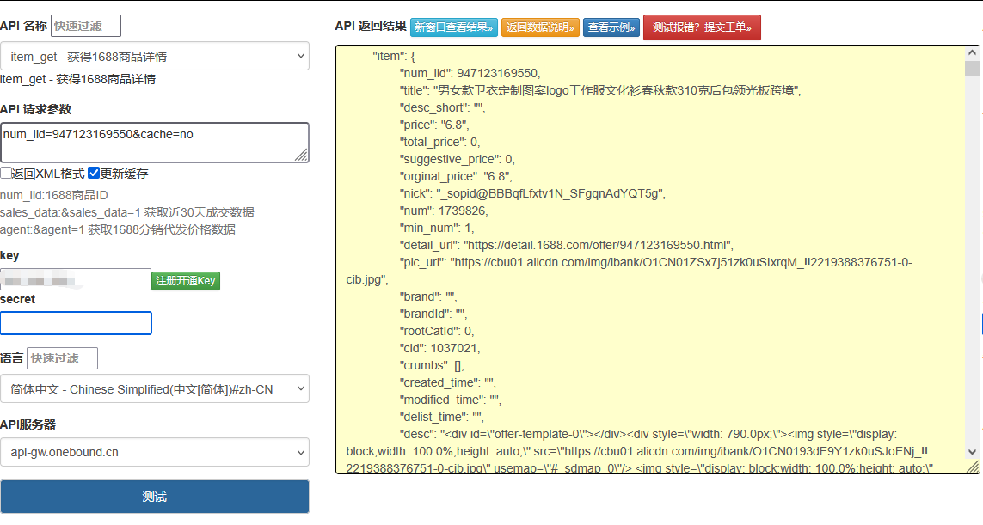983x525 pixels.
Task: Uncheck the 更新缓存 checkbox
Action: [94, 173]
